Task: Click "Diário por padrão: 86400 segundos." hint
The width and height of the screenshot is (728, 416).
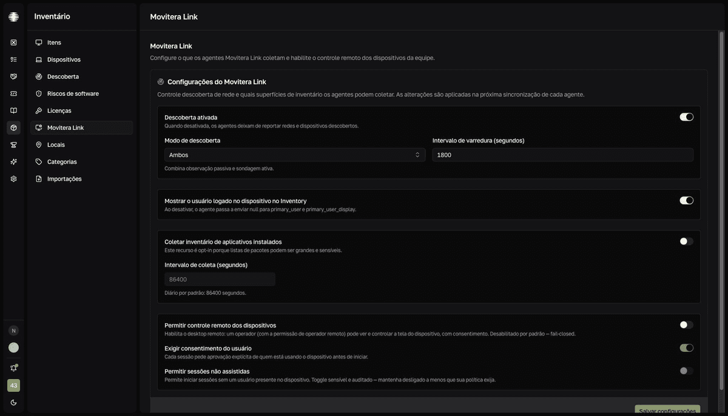Action: (x=205, y=293)
